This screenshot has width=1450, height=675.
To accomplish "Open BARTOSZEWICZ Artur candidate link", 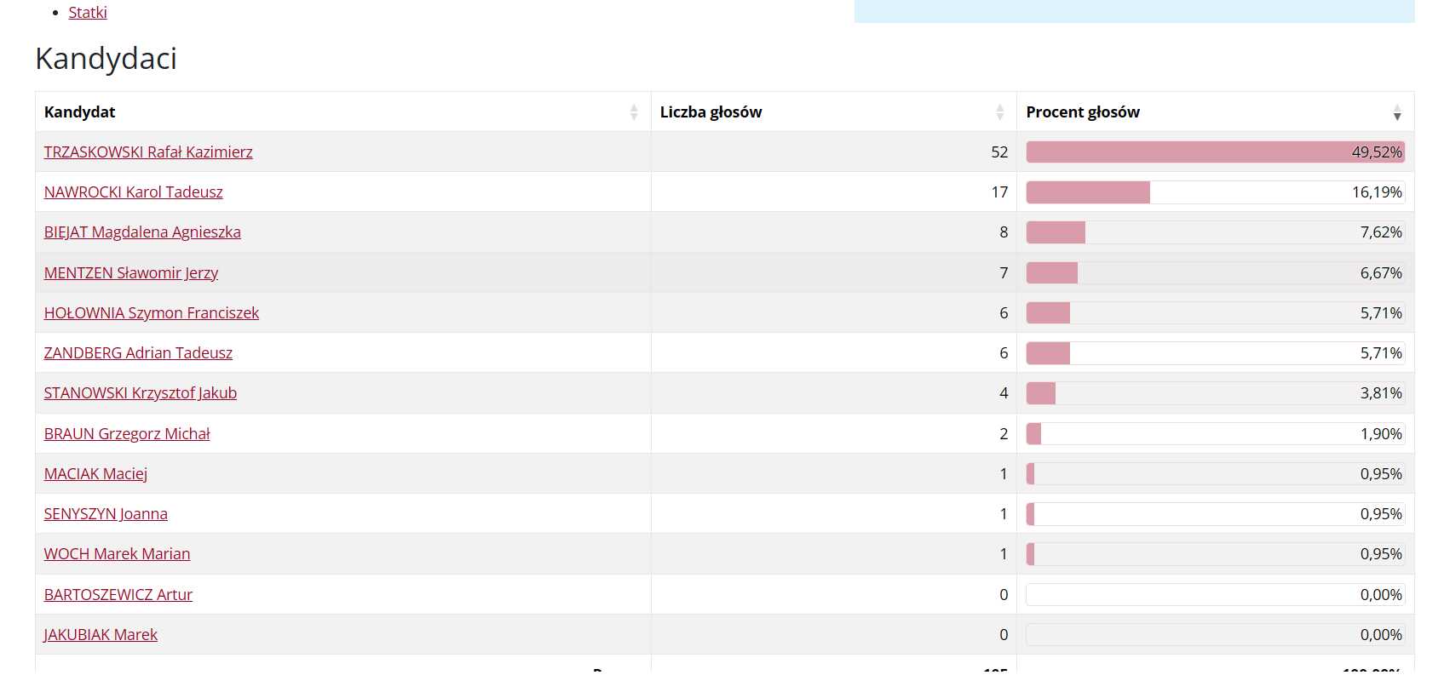I will pyautogui.click(x=118, y=595).
